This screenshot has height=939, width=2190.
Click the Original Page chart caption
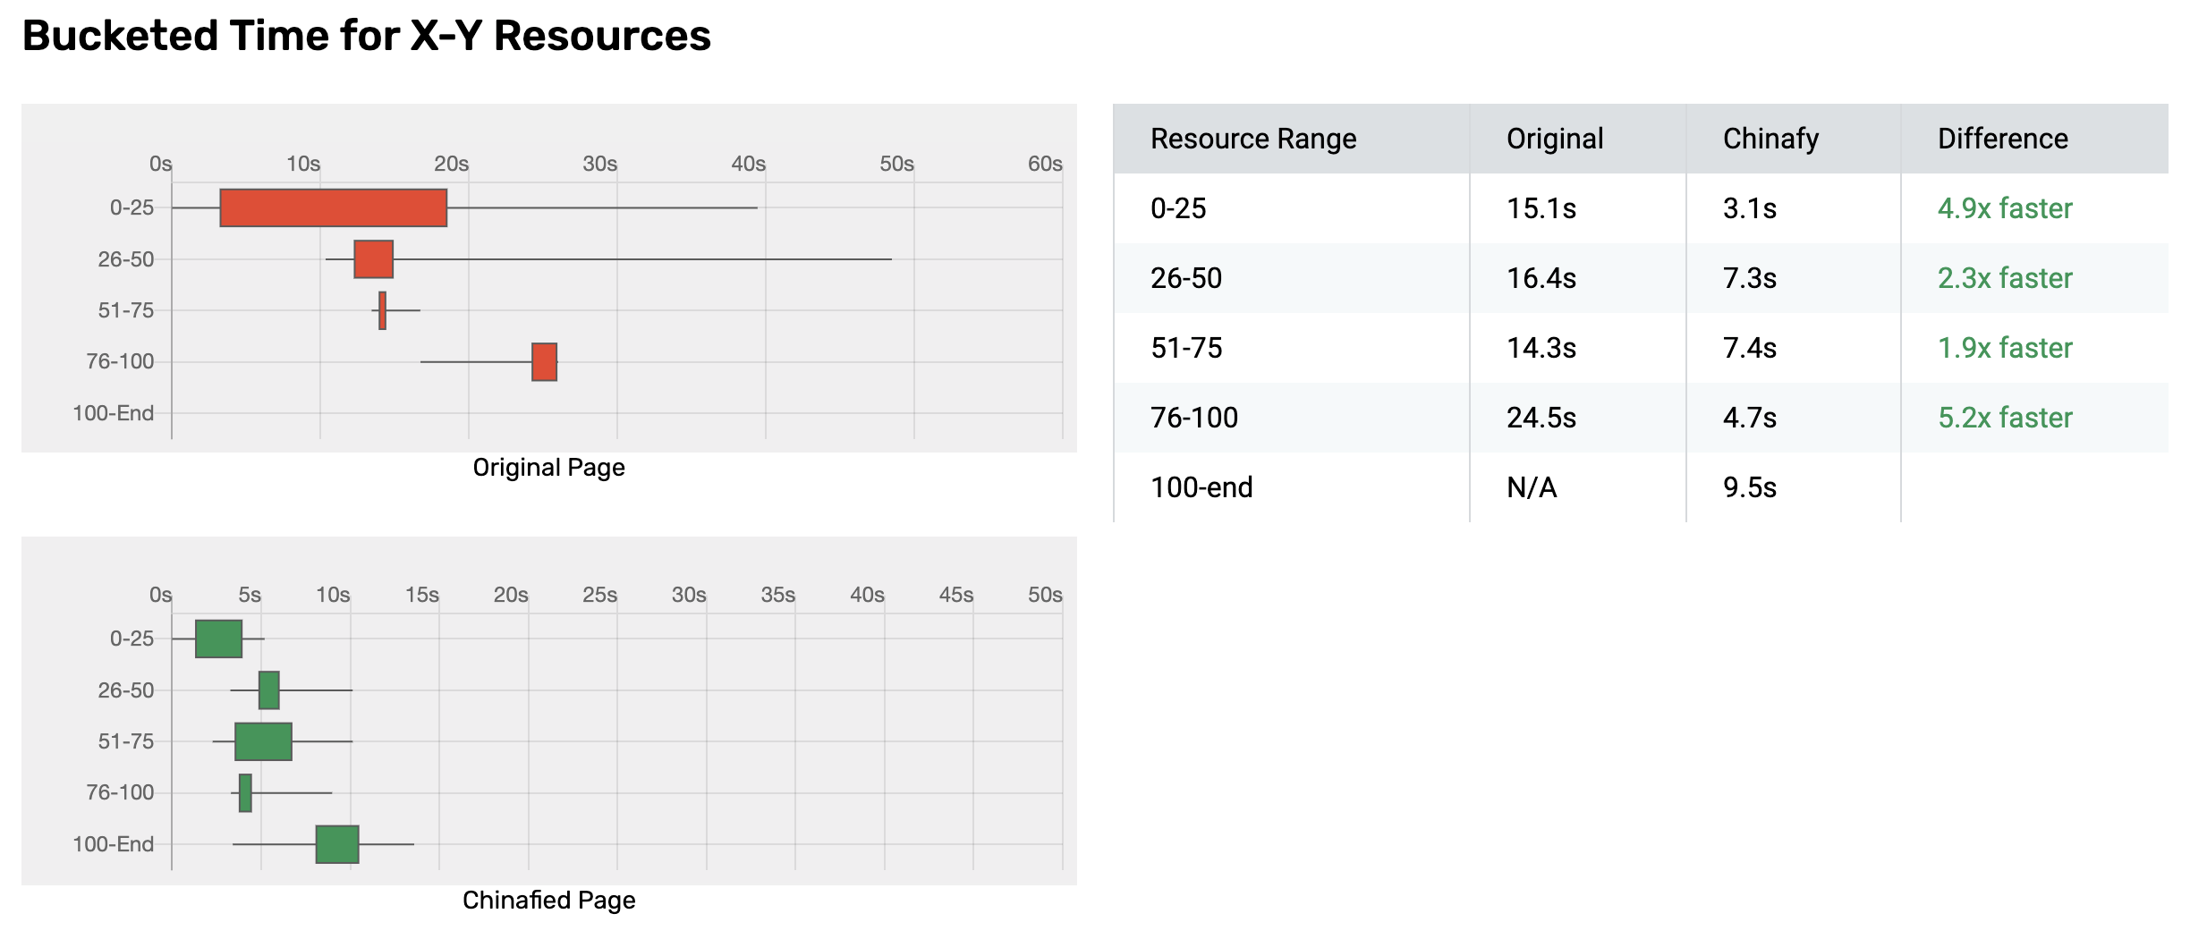[x=548, y=468]
